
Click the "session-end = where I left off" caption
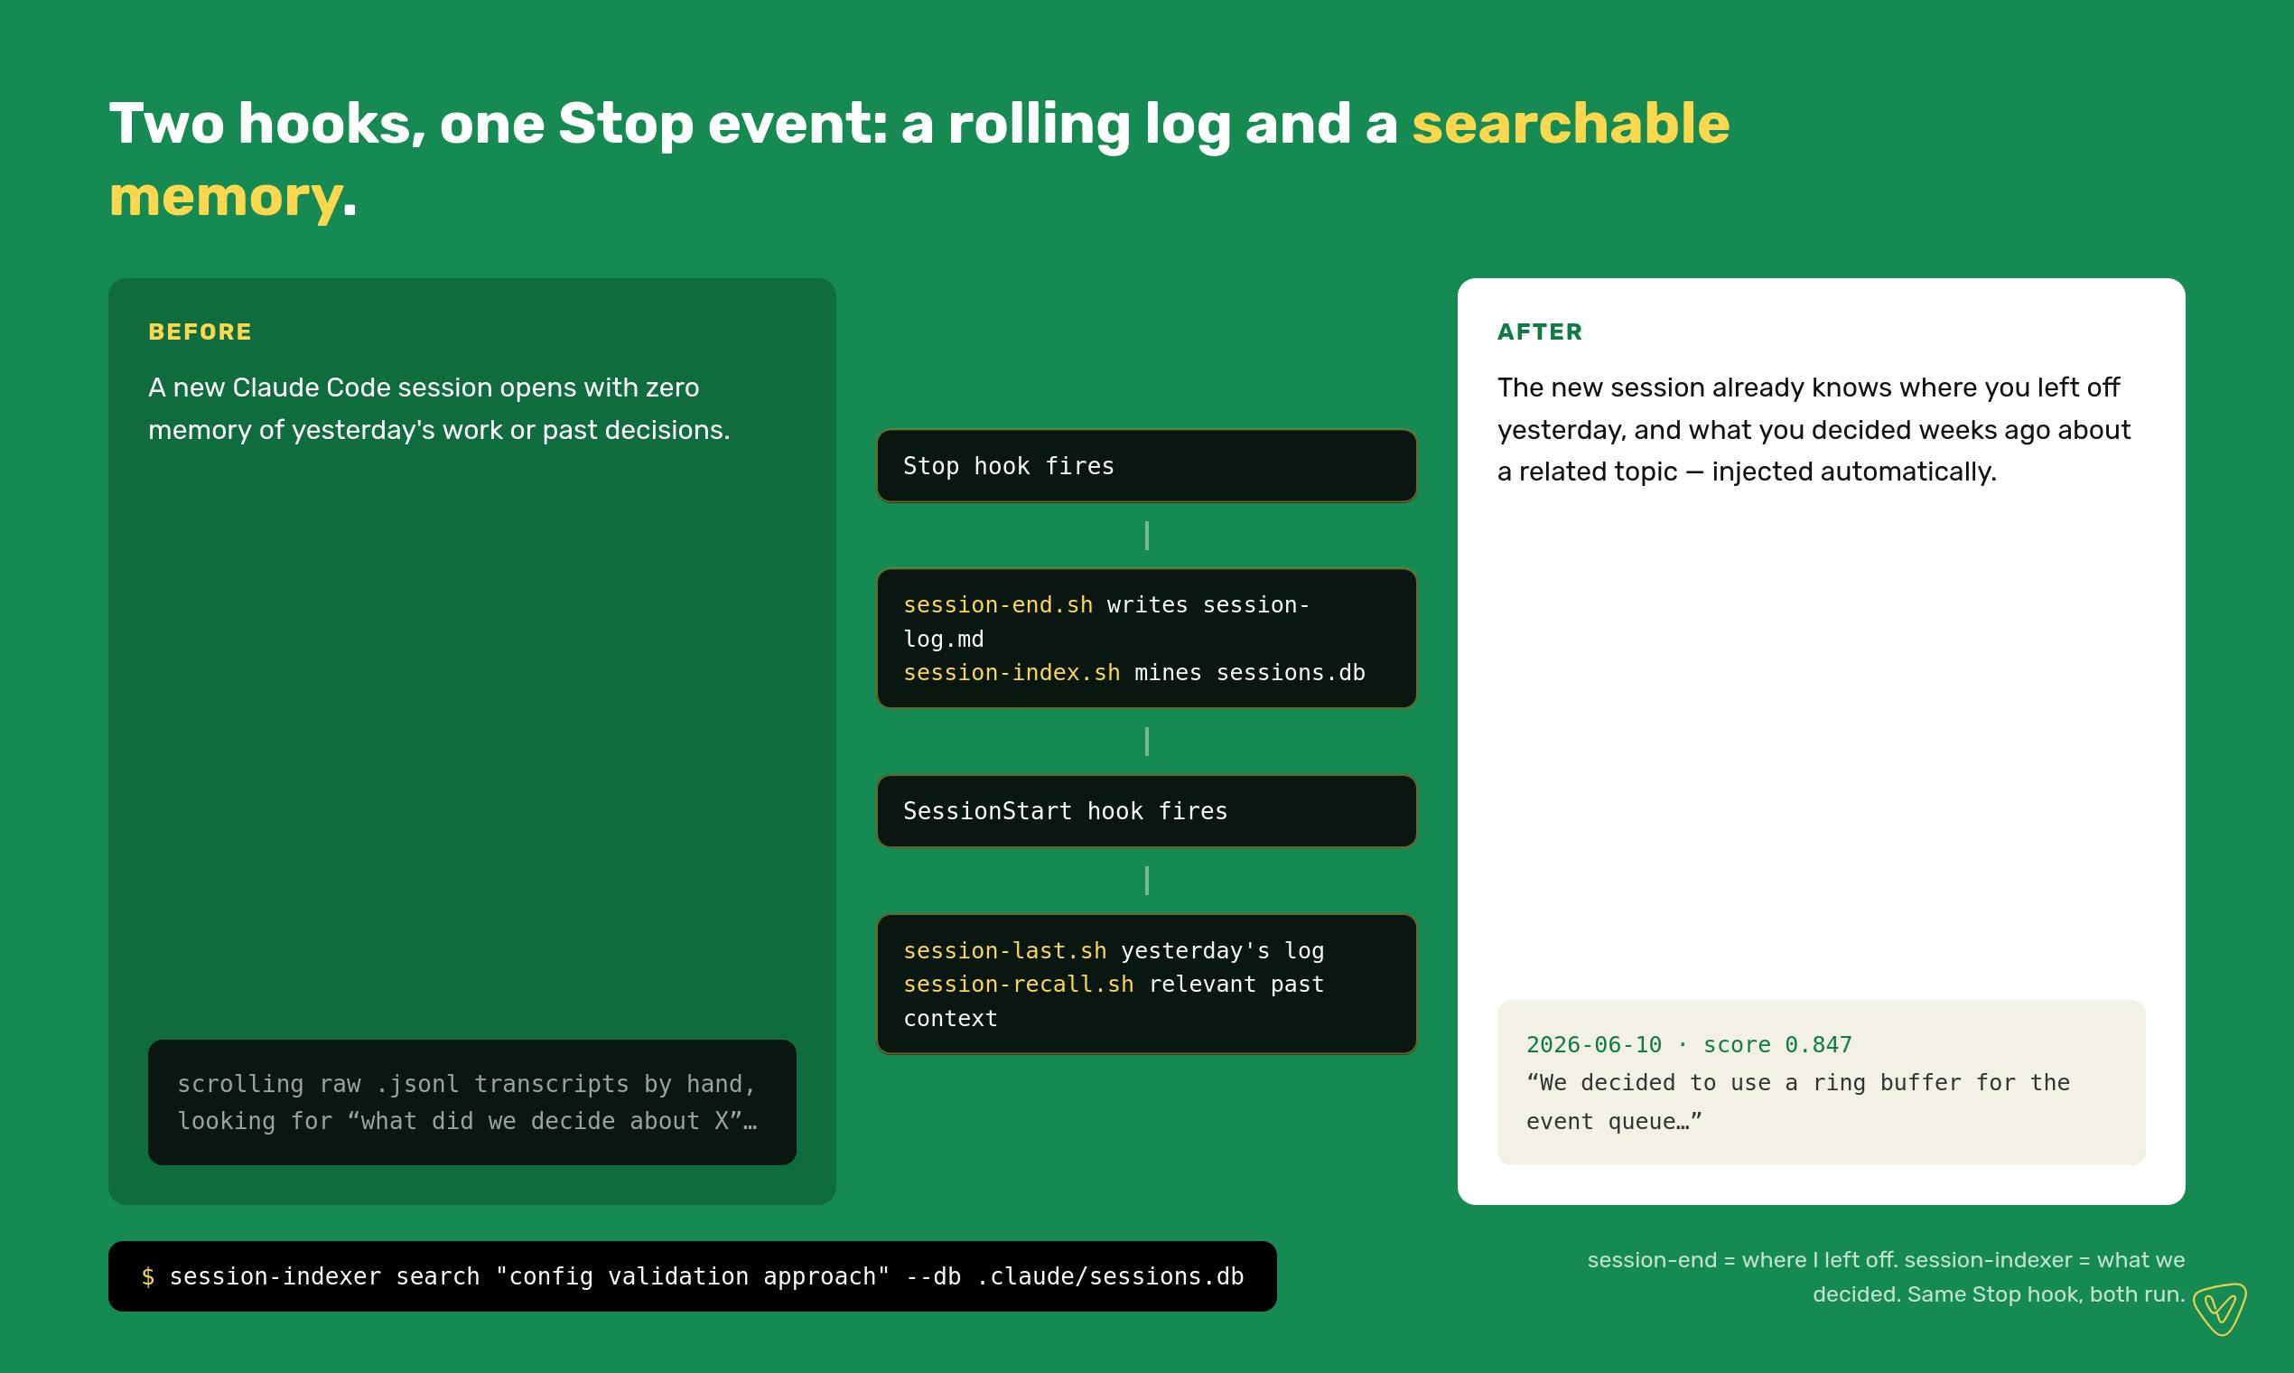pos(1886,1276)
